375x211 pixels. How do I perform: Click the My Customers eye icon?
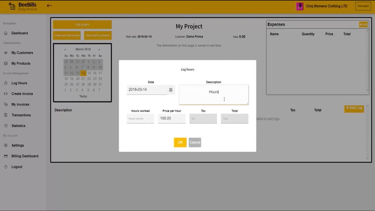(x=6, y=53)
